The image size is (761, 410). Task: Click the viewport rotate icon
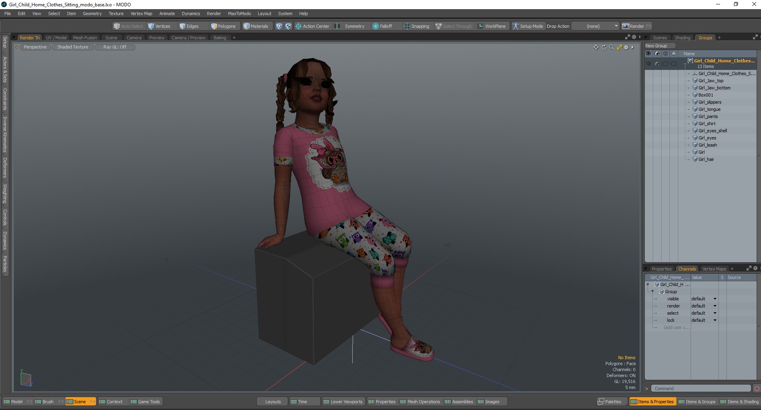(x=604, y=47)
